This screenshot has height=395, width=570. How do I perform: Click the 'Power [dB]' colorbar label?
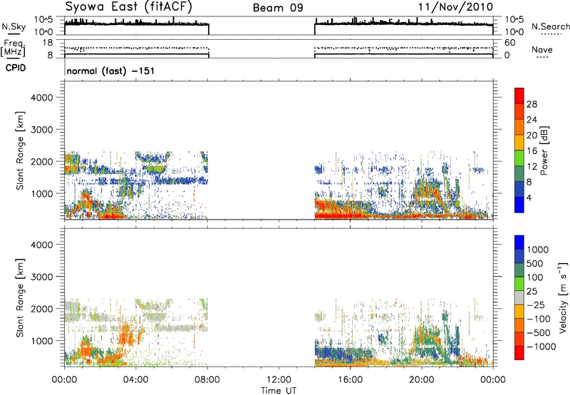tap(544, 150)
